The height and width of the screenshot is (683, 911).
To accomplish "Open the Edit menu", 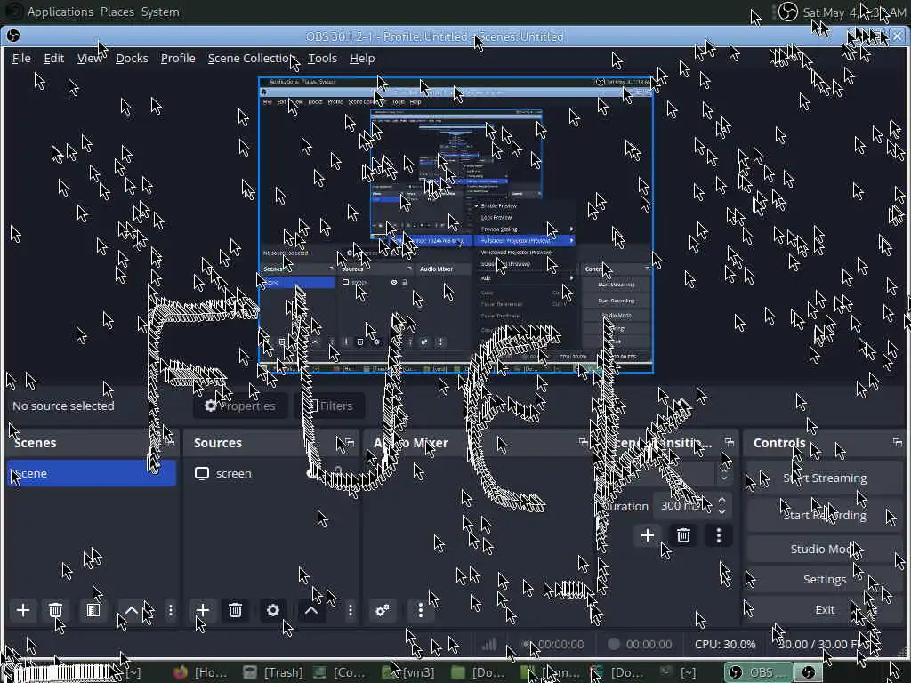I will point(54,58).
